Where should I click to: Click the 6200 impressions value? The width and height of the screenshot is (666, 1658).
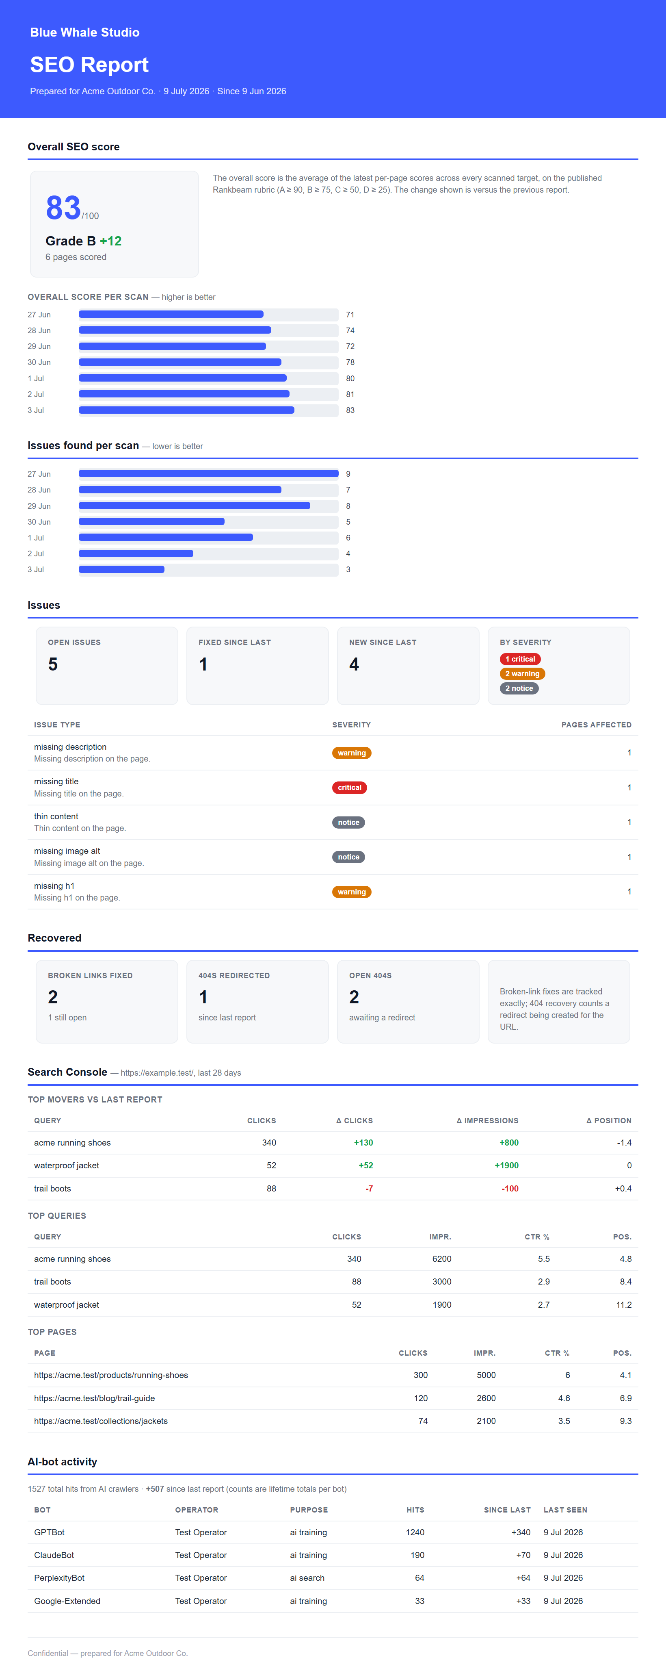441,1259
